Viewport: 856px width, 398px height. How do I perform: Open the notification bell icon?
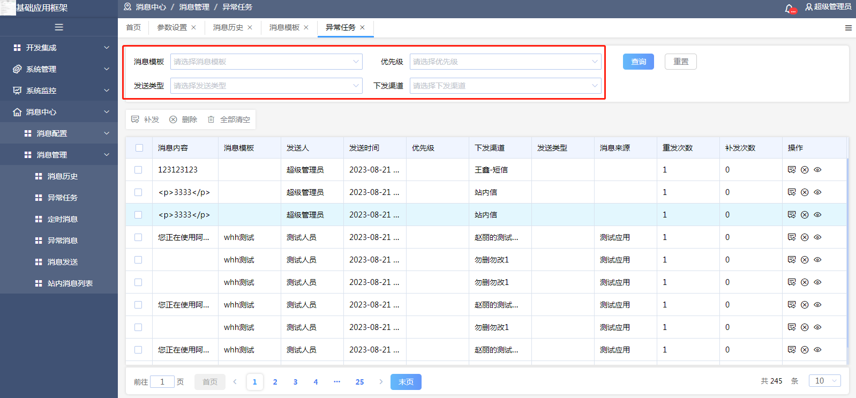790,8
